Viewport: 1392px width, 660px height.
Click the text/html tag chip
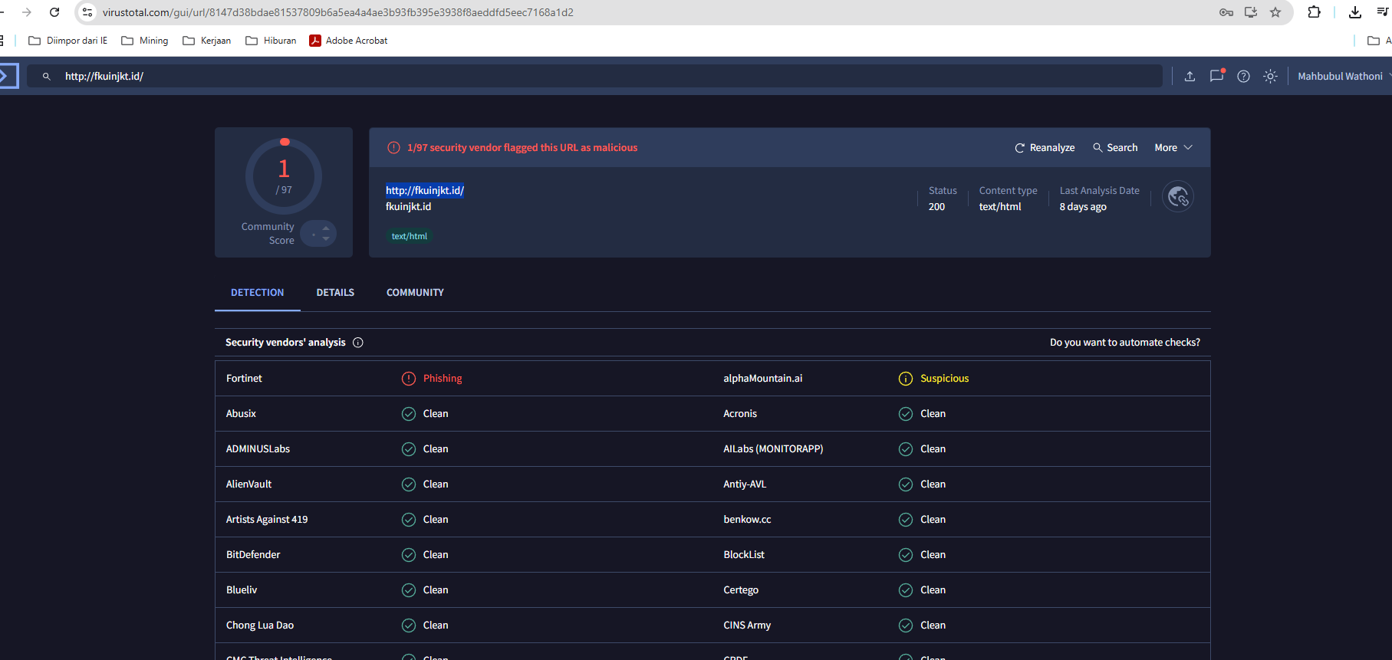coord(409,236)
